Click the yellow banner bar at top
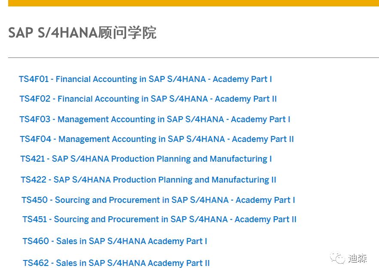Screen dimensions: 379x275 [x=193, y=3]
